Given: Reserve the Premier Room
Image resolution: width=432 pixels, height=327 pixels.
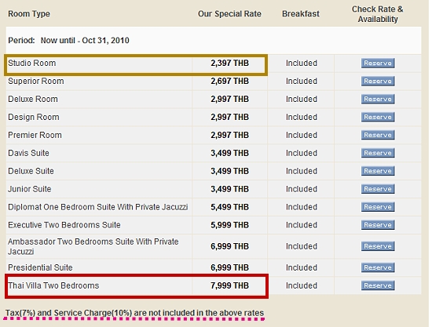Looking at the screenshot, I should coord(378,135).
